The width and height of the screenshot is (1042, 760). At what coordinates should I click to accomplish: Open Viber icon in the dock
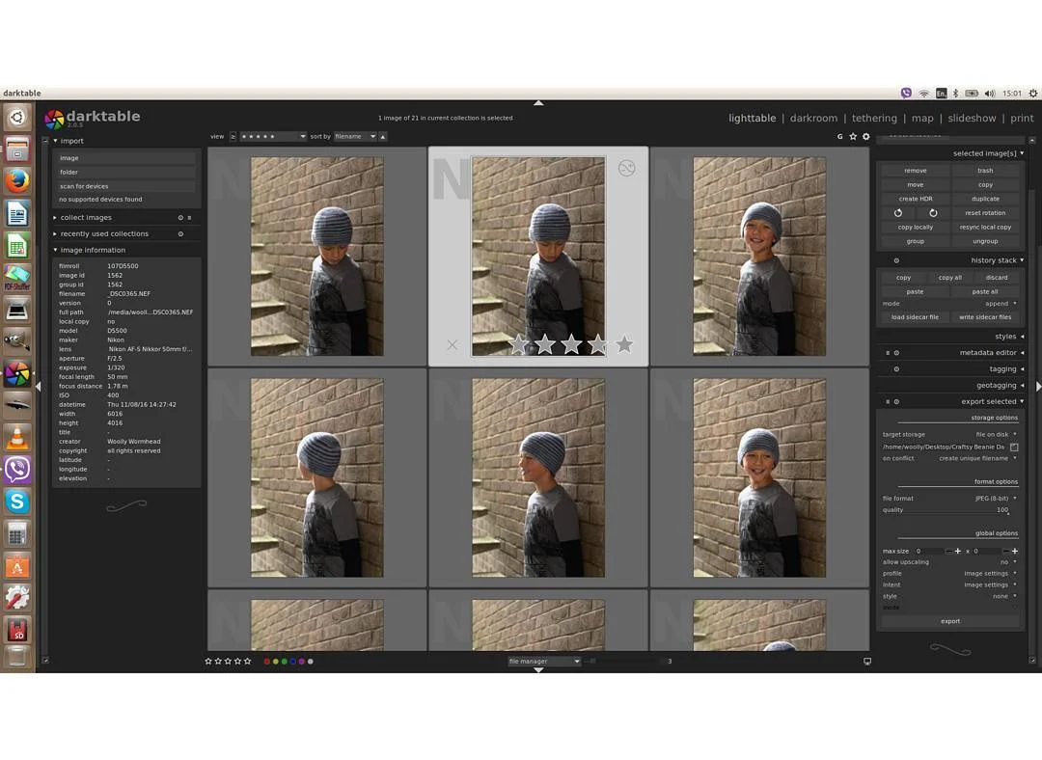17,469
